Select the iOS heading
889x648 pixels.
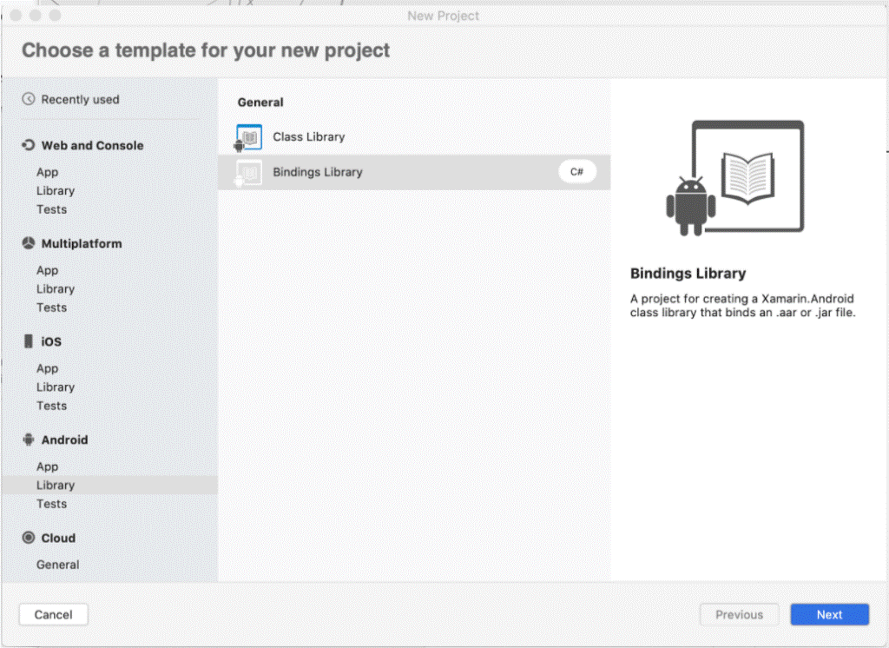click(x=51, y=341)
